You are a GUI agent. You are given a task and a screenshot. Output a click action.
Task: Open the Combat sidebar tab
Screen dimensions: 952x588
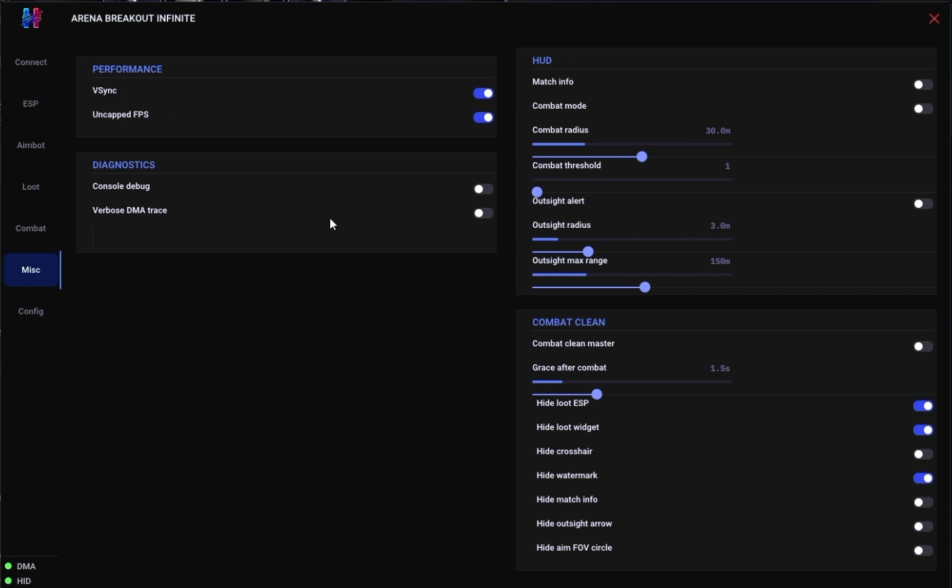click(31, 229)
